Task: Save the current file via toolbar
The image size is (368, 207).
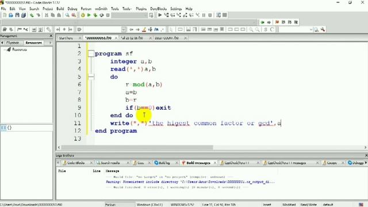Action: pyautogui.click(x=17, y=16)
